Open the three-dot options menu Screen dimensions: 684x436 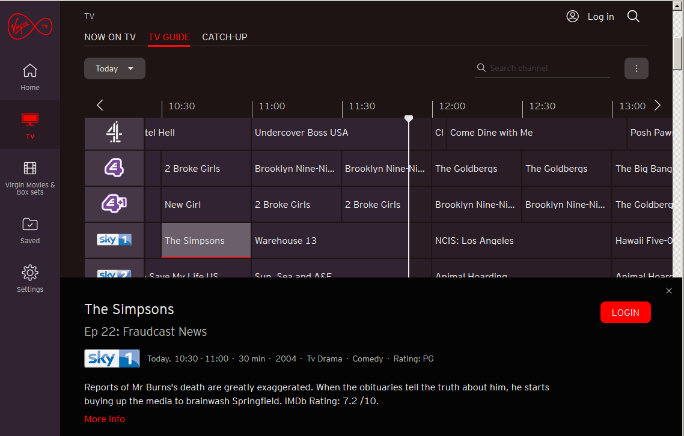(636, 68)
